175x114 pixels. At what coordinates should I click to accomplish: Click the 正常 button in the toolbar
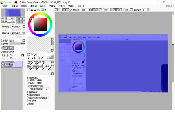[126, 10]
